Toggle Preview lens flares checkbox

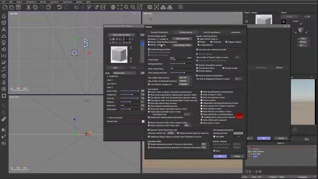pos(197,68)
